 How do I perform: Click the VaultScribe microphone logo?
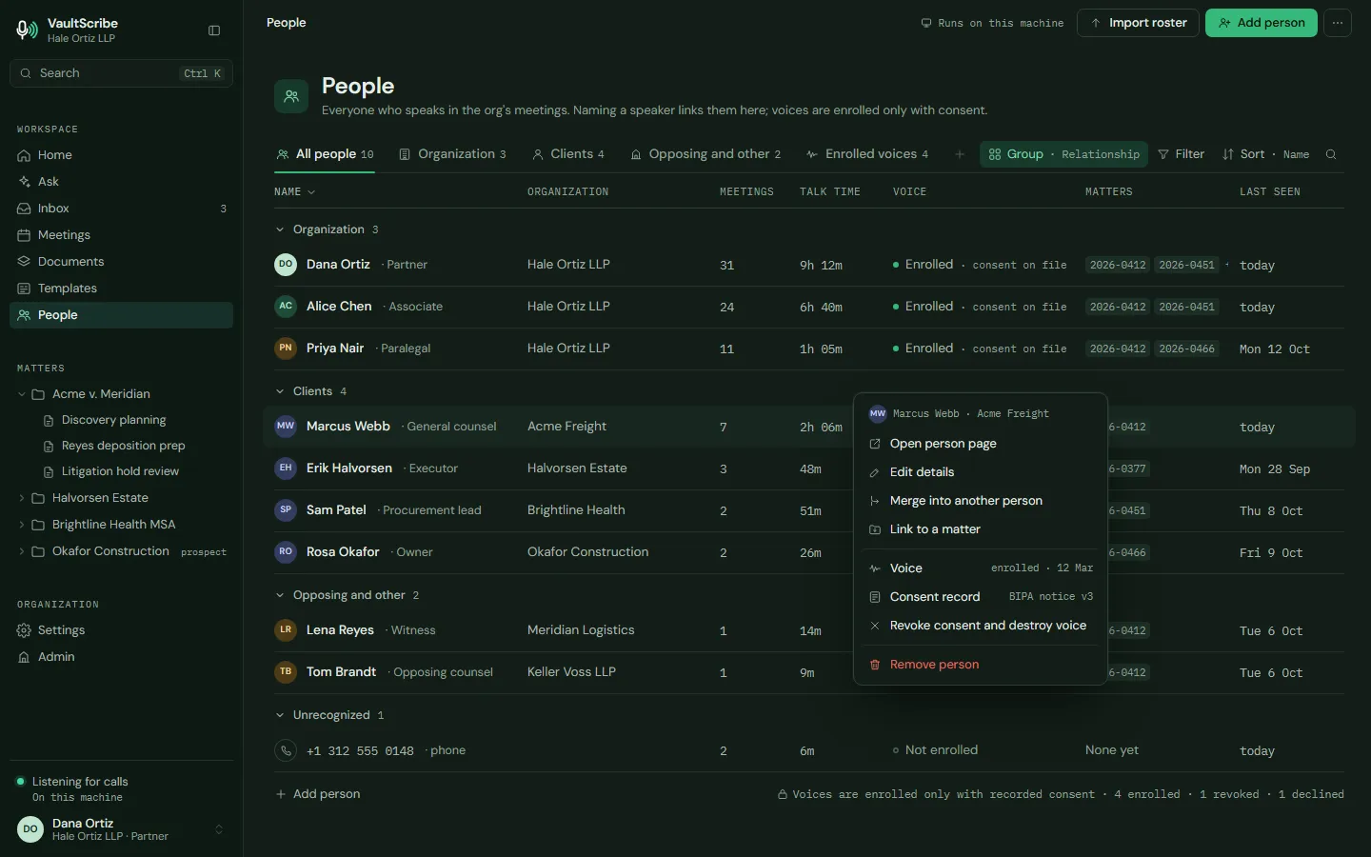tap(28, 30)
